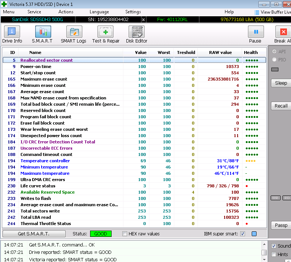Screen dimensions: 291x262
Task: Click the Get S.M.A.R.T. button
Action: pos(34,234)
